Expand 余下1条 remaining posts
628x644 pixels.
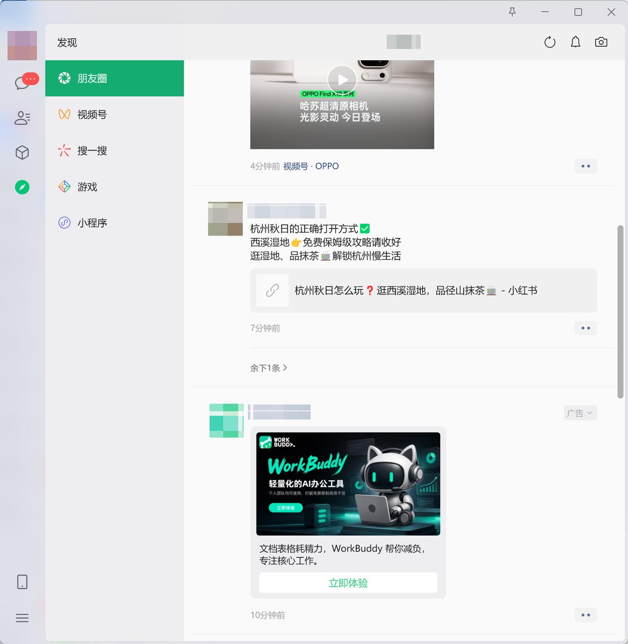(x=269, y=368)
